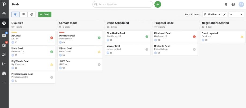Switch to pipeline kanban view
This screenshot has height=108, width=246.
pos(15,14)
